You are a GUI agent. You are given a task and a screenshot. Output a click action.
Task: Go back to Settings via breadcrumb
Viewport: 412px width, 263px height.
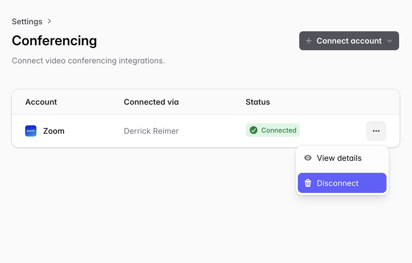[27, 21]
